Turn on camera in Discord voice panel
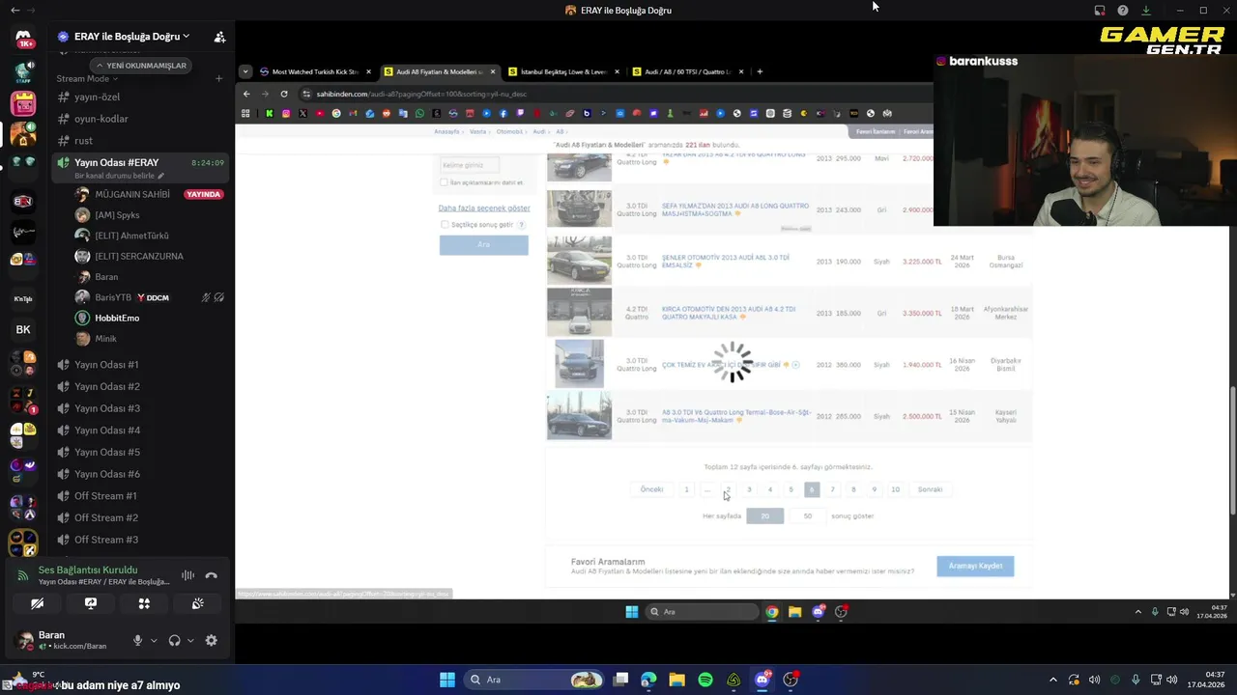This screenshot has height=695, width=1237. (37, 603)
